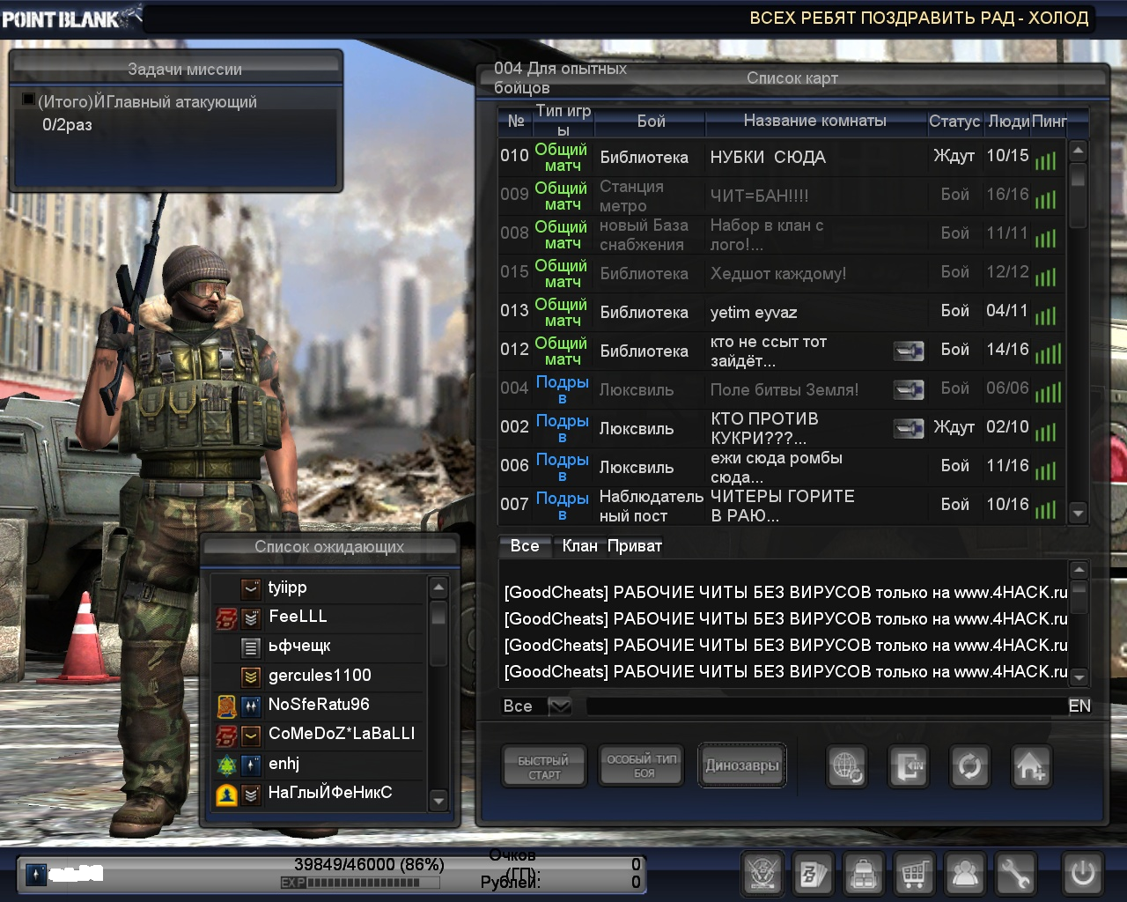This screenshot has width=1127, height=902.
Task: Refresh the room list
Action: [x=969, y=766]
